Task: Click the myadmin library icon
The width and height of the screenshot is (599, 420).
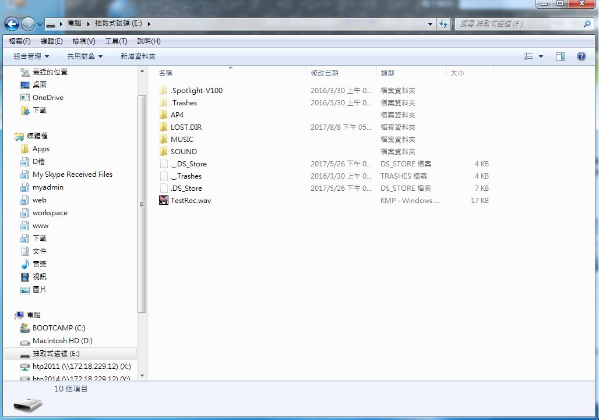Action: [25, 187]
